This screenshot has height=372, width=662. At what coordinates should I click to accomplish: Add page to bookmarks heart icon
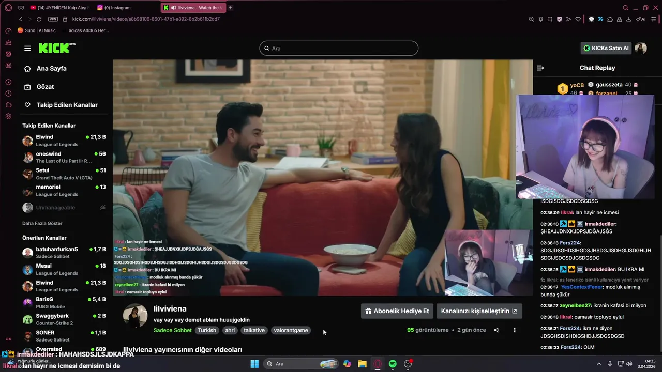(578, 19)
